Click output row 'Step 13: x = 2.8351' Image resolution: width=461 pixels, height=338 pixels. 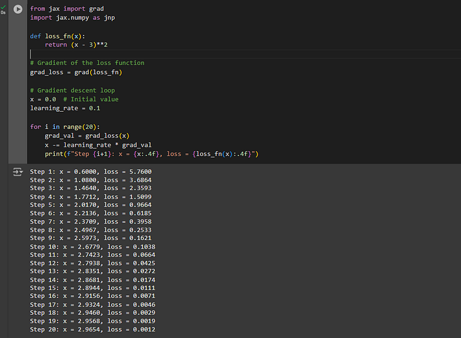tap(93, 271)
